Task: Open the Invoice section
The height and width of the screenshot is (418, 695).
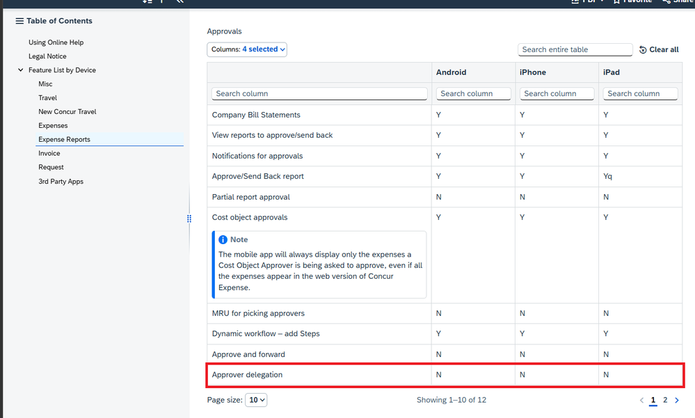Action: 49,154
